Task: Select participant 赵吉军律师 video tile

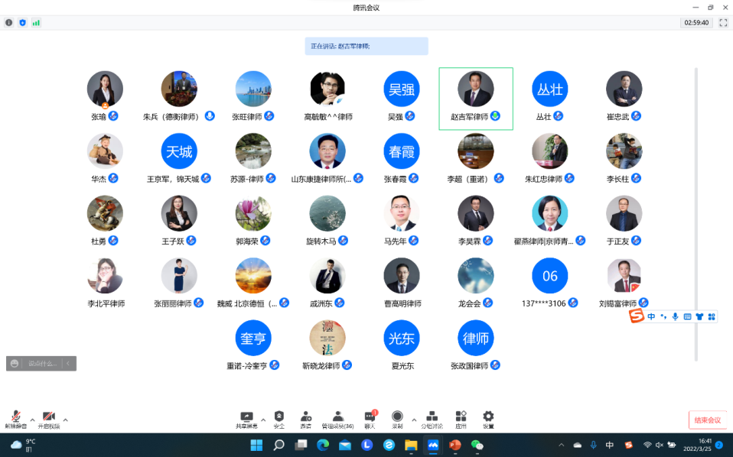Action: click(x=475, y=98)
